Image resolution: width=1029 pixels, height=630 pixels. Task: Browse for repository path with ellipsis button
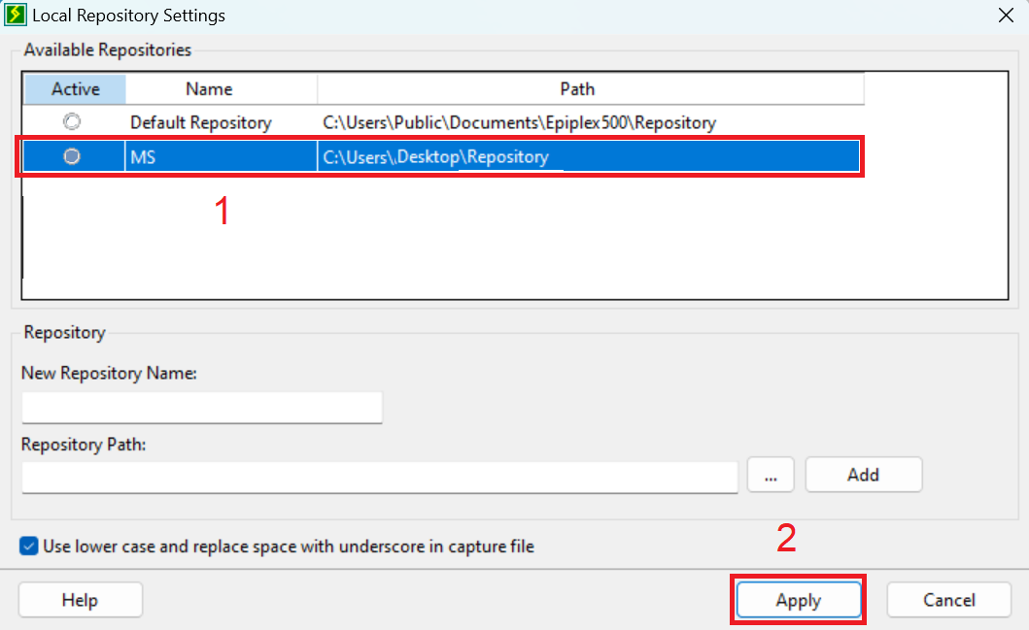tap(771, 475)
